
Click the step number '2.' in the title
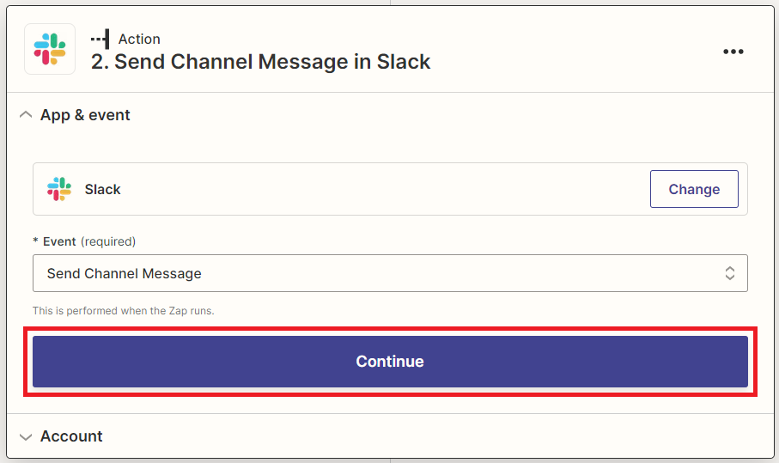click(100, 62)
